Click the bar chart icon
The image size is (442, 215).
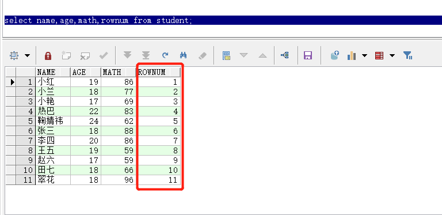[352, 55]
